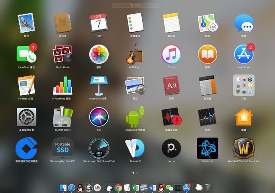This screenshot has height=193, width=275.
Task: Launch Android 文件传输 app
Action: coord(135,117)
